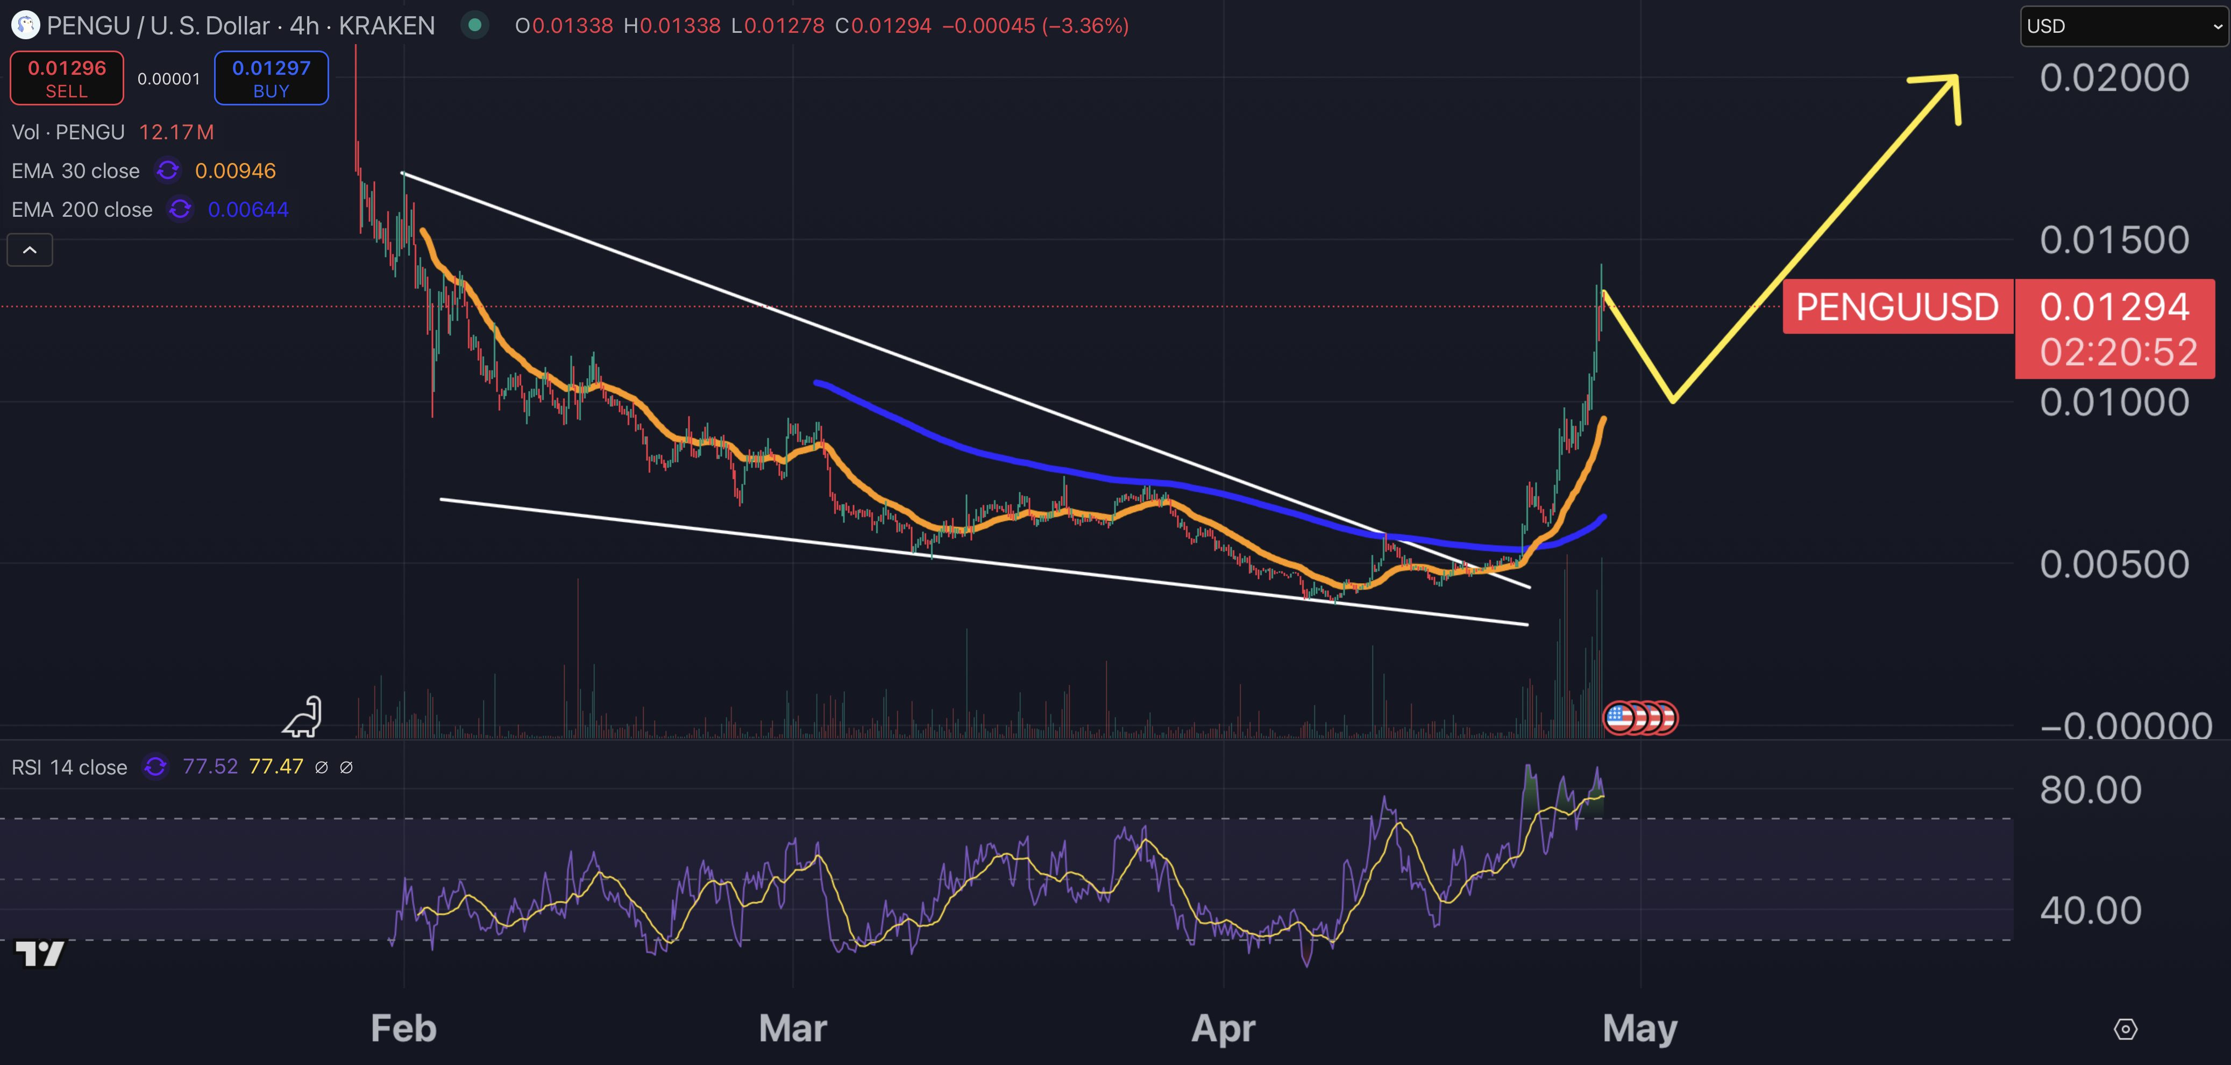Click the RSI 14 refresh icon
Image resolution: width=2231 pixels, height=1065 pixels.
click(155, 766)
